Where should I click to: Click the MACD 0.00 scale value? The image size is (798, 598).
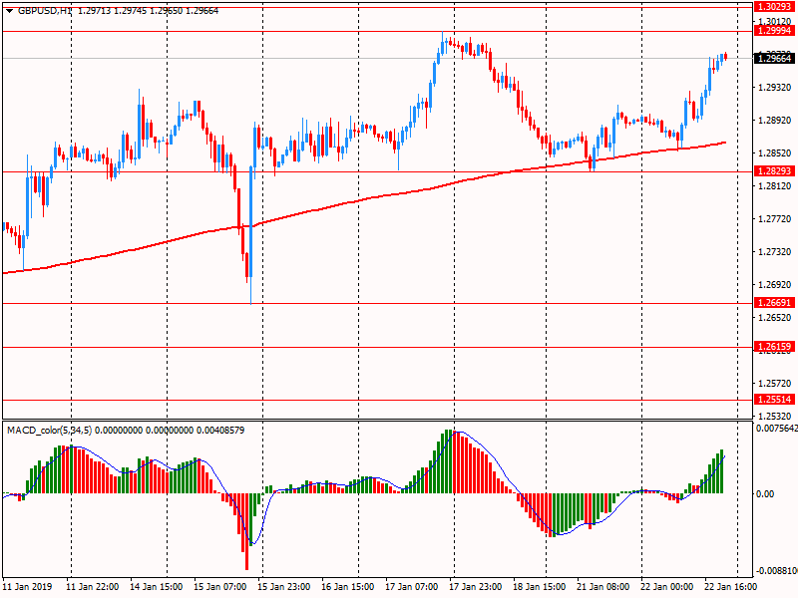[765, 493]
